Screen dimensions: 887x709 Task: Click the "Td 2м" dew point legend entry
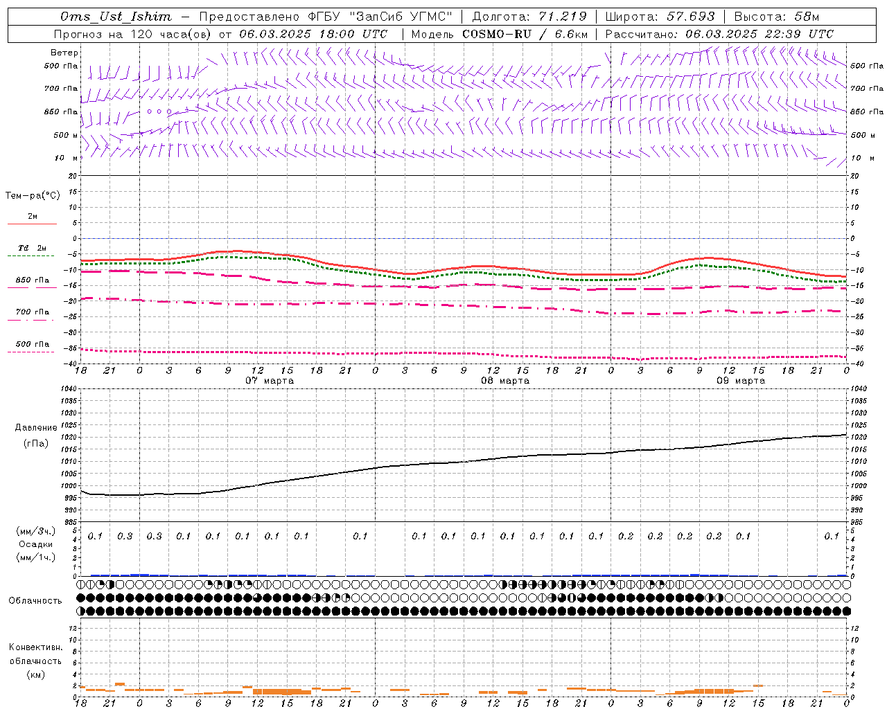tap(33, 248)
